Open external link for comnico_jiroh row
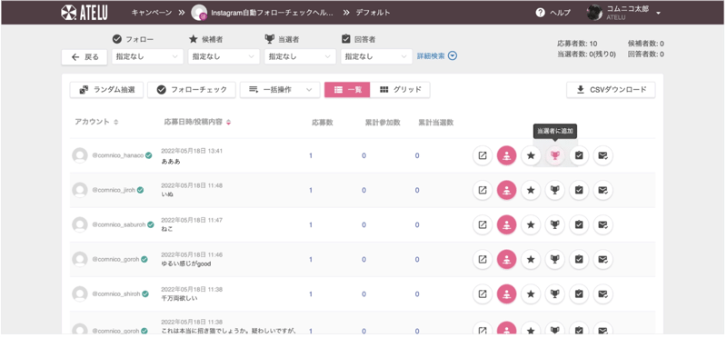 pos(483,190)
